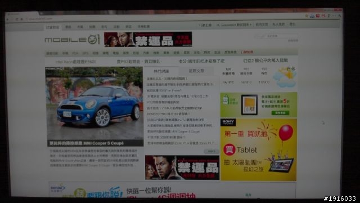This screenshot has width=360, height=203.
Task: Click the green button in e-book ad
Action: (x=280, y=113)
